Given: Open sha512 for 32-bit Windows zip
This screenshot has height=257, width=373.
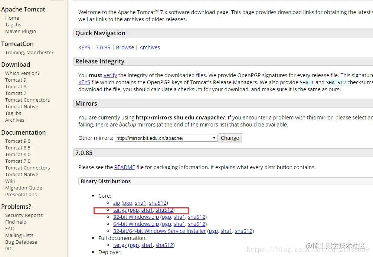Looking at the screenshot, I should (196, 217).
